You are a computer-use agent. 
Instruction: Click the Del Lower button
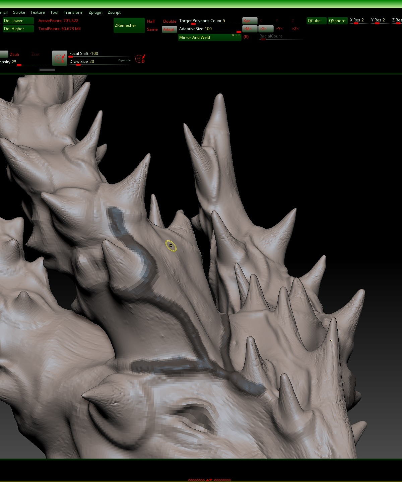(x=18, y=21)
